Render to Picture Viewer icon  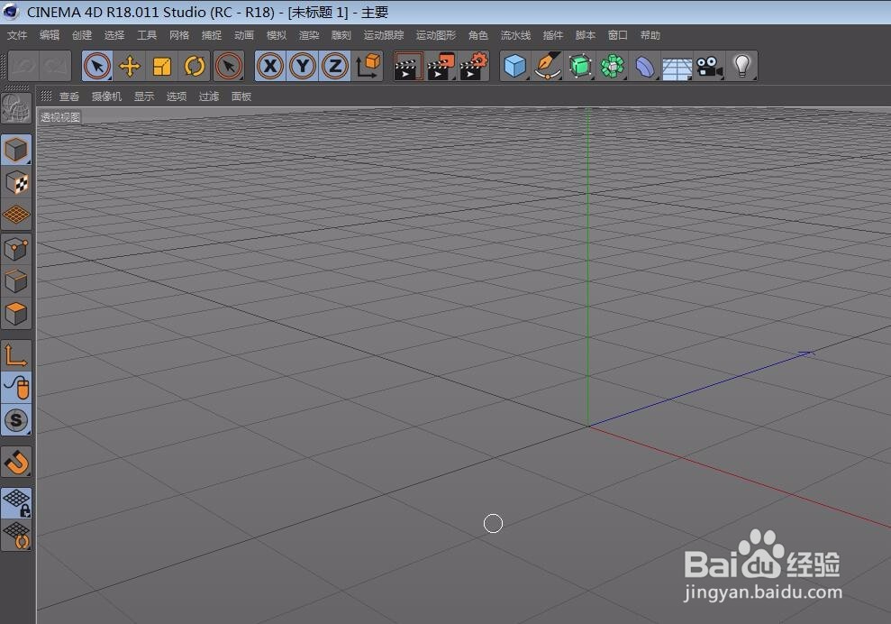click(x=441, y=66)
